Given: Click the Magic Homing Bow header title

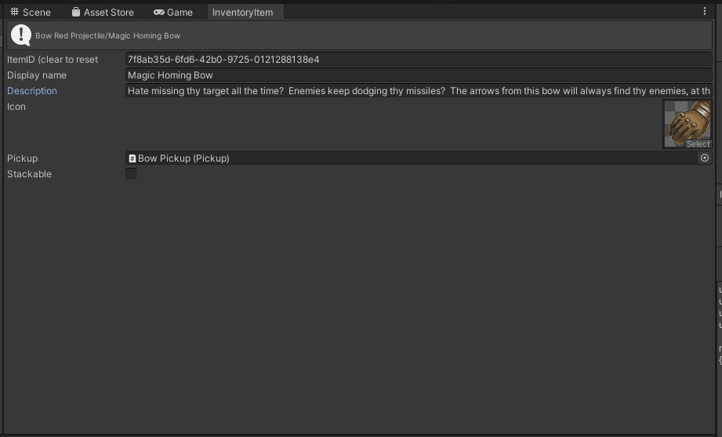Looking at the screenshot, I should point(107,36).
